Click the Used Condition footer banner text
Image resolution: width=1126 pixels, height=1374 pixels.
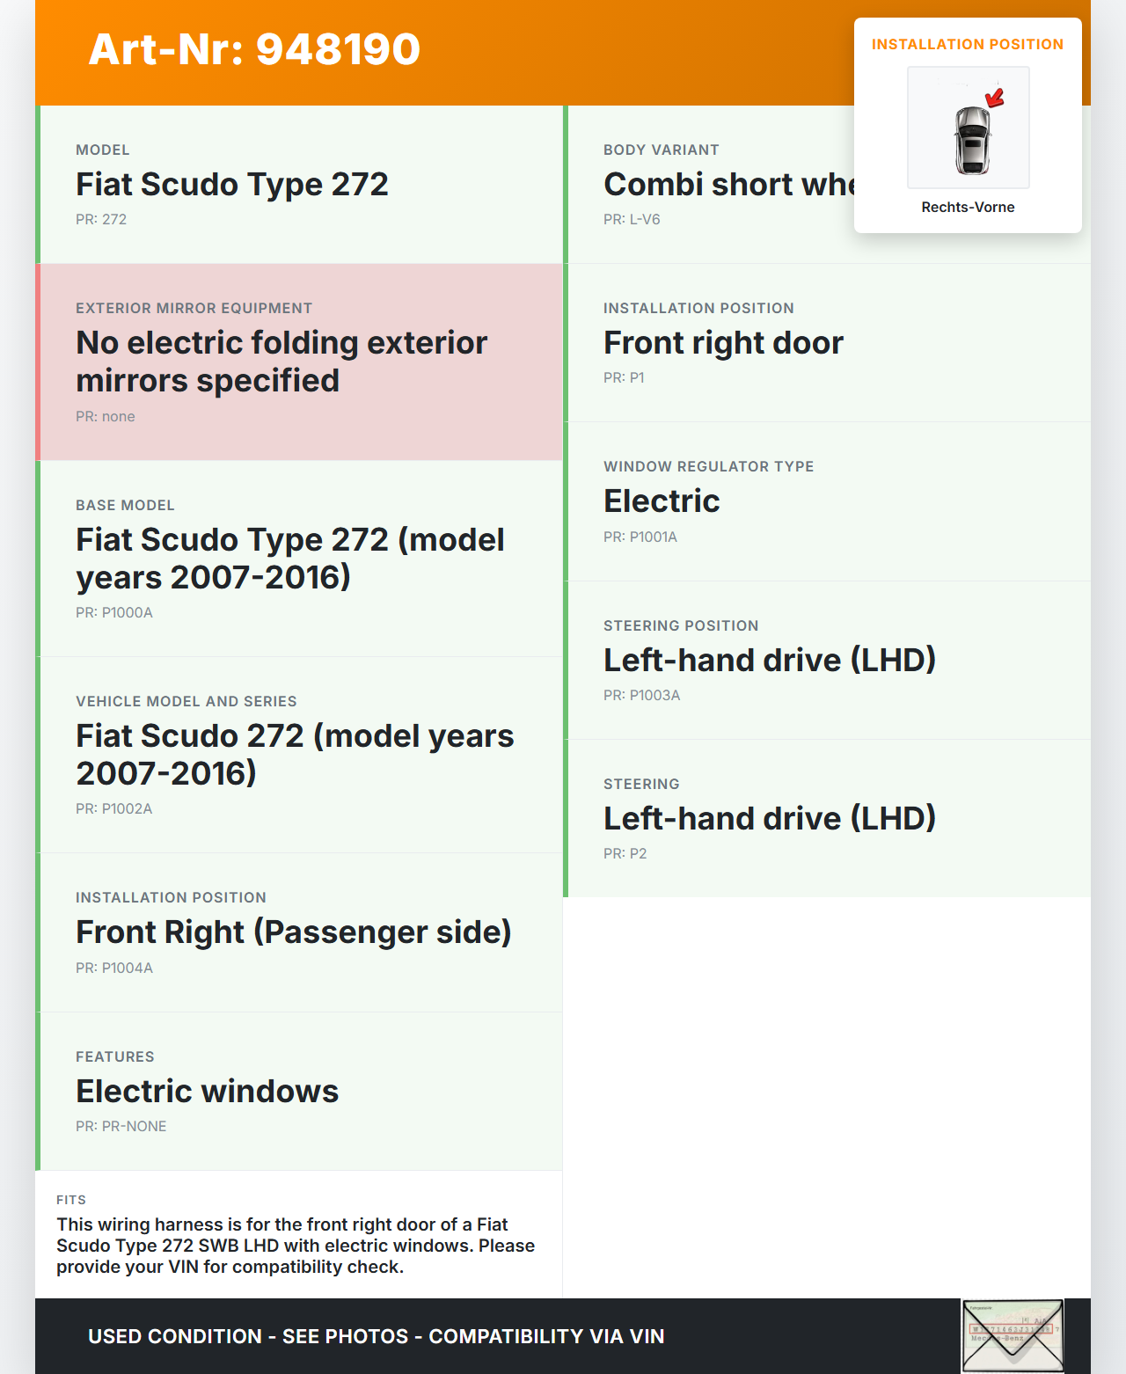pos(376,1336)
